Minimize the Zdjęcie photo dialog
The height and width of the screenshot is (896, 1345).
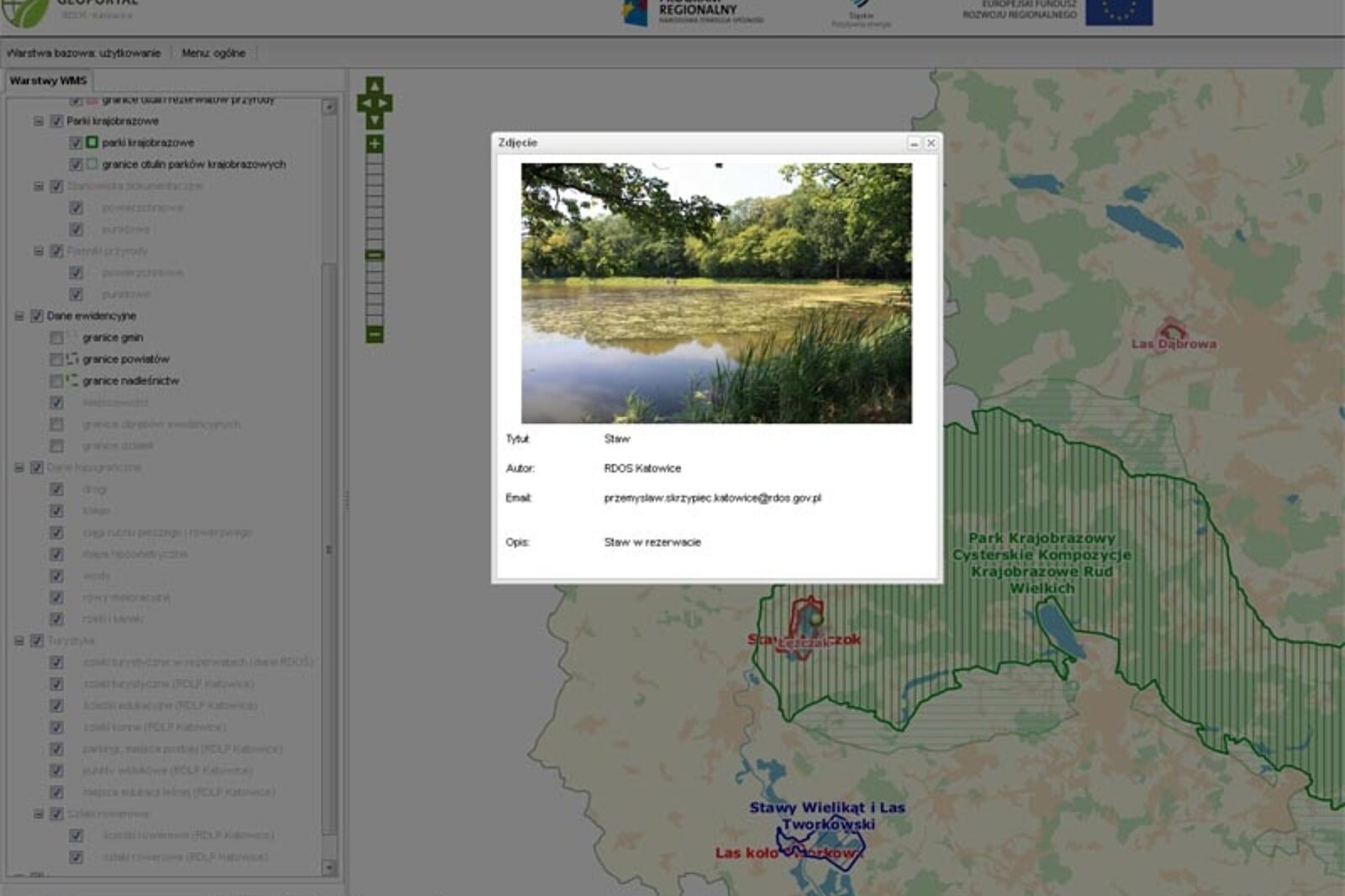click(x=914, y=144)
